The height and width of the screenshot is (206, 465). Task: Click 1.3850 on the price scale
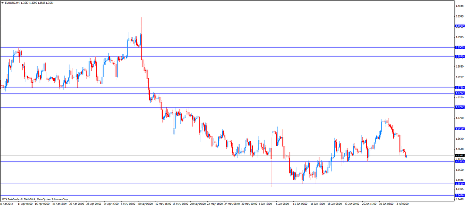[x=459, y=67]
